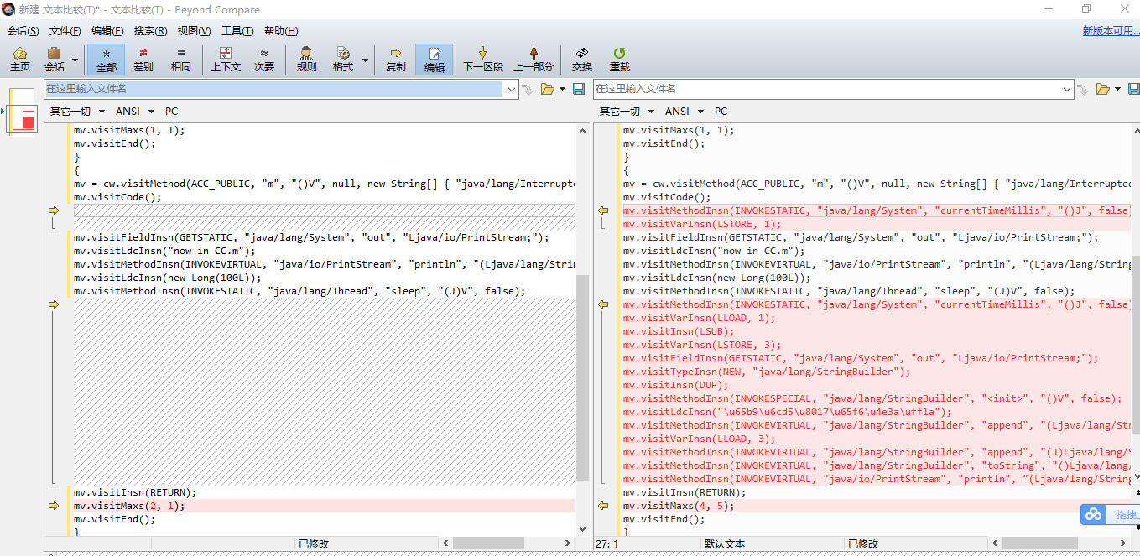Viewport: 1140px width, 556px height.
Task: Open the 帮助(H) menu
Action: click(x=281, y=31)
